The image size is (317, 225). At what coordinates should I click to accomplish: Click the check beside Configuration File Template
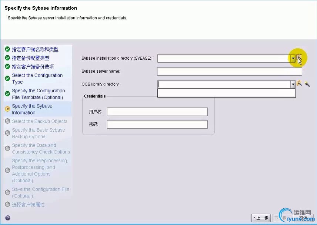(7, 94)
